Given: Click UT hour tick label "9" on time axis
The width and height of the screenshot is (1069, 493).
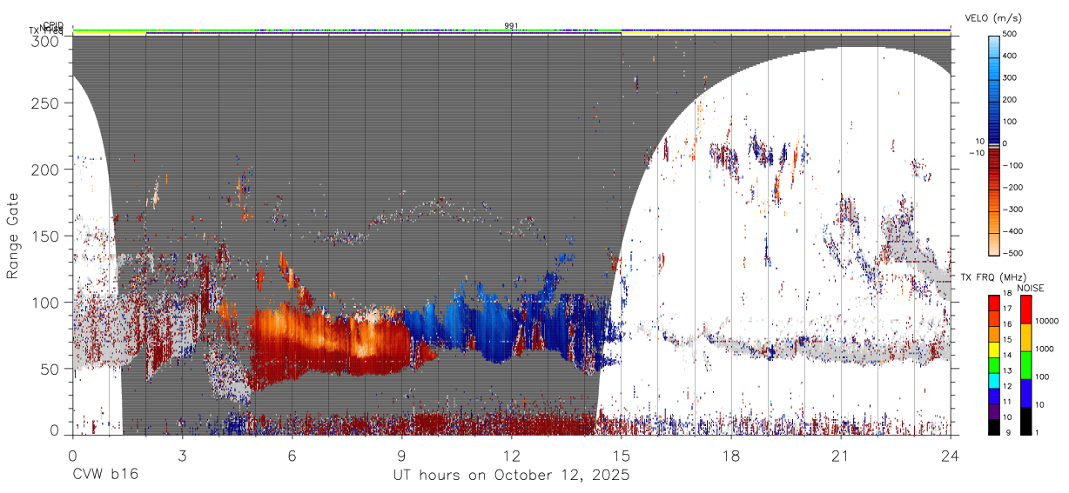Looking at the screenshot, I should point(401,455).
